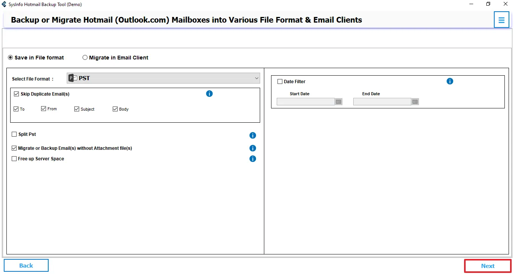This screenshot has width=515, height=274.
Task: Enable Free up Server Space checkbox
Action: [x=14, y=159]
